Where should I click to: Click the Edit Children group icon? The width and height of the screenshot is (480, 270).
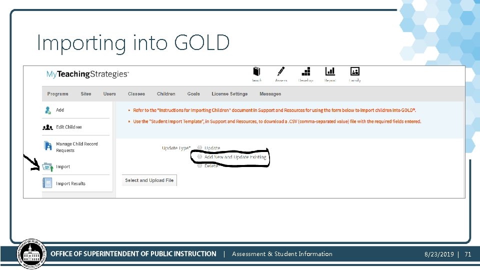tap(48, 127)
